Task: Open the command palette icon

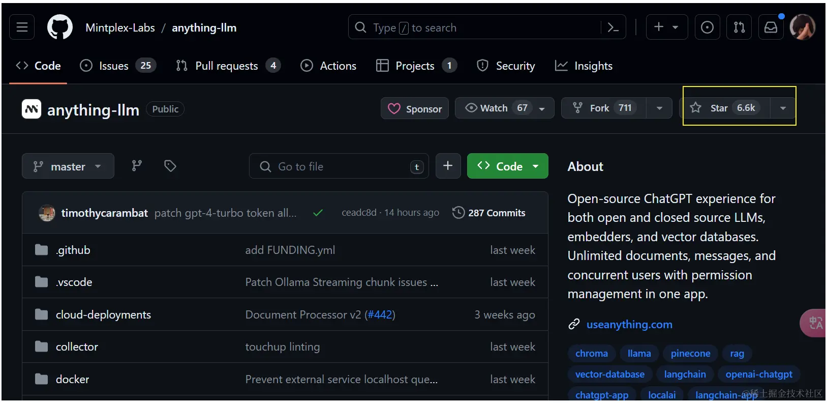Action: tap(613, 27)
